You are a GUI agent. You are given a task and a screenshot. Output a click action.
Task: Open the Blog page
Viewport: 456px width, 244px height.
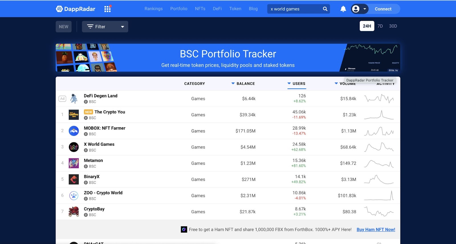point(253,9)
